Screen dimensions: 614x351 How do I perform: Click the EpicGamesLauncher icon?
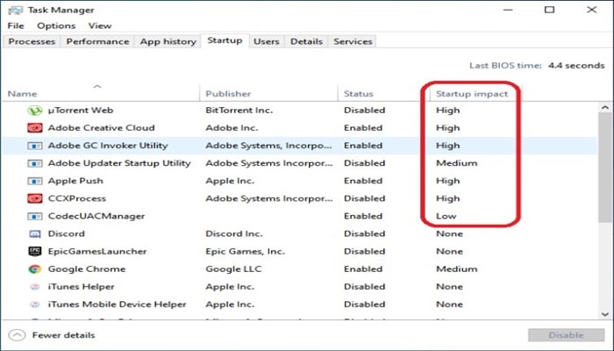coord(35,252)
